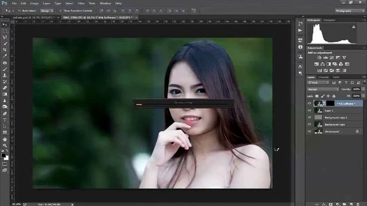Select the Spot Healing Brush tool
Image resolution: width=367 pixels, height=206 pixels.
[5, 63]
